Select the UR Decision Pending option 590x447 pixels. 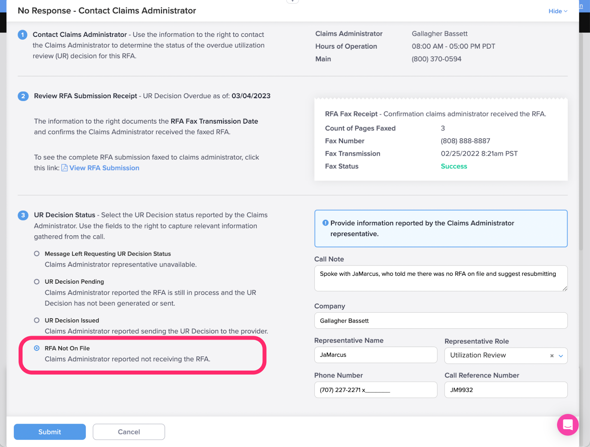(37, 282)
